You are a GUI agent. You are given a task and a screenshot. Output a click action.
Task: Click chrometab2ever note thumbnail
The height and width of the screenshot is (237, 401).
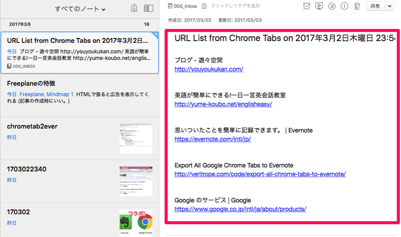click(x=136, y=139)
